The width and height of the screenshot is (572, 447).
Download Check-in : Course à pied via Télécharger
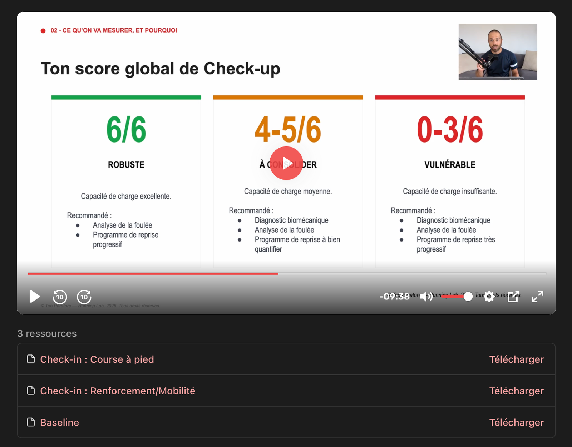pos(516,359)
